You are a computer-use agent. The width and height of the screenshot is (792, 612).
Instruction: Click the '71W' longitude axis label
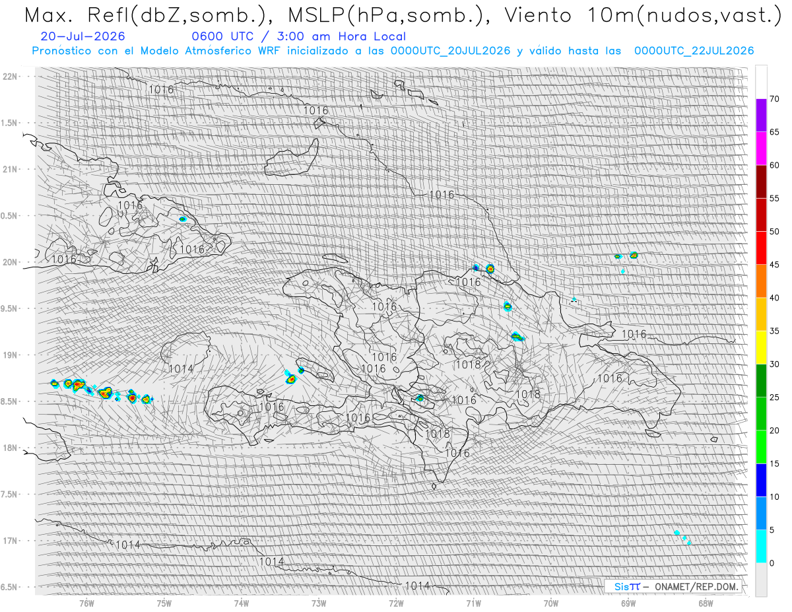473,603
